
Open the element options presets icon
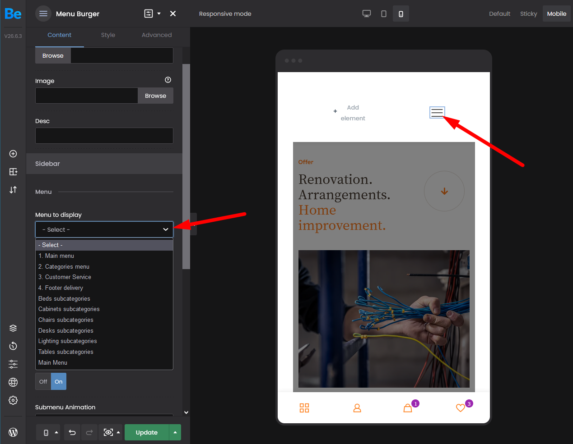point(149,14)
